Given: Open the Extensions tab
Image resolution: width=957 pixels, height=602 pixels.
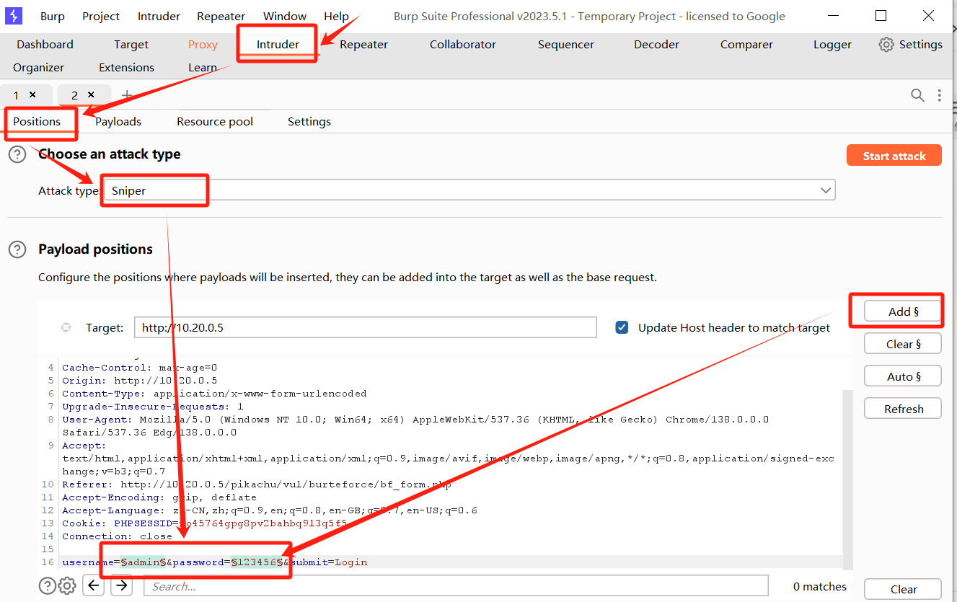Looking at the screenshot, I should point(127,68).
